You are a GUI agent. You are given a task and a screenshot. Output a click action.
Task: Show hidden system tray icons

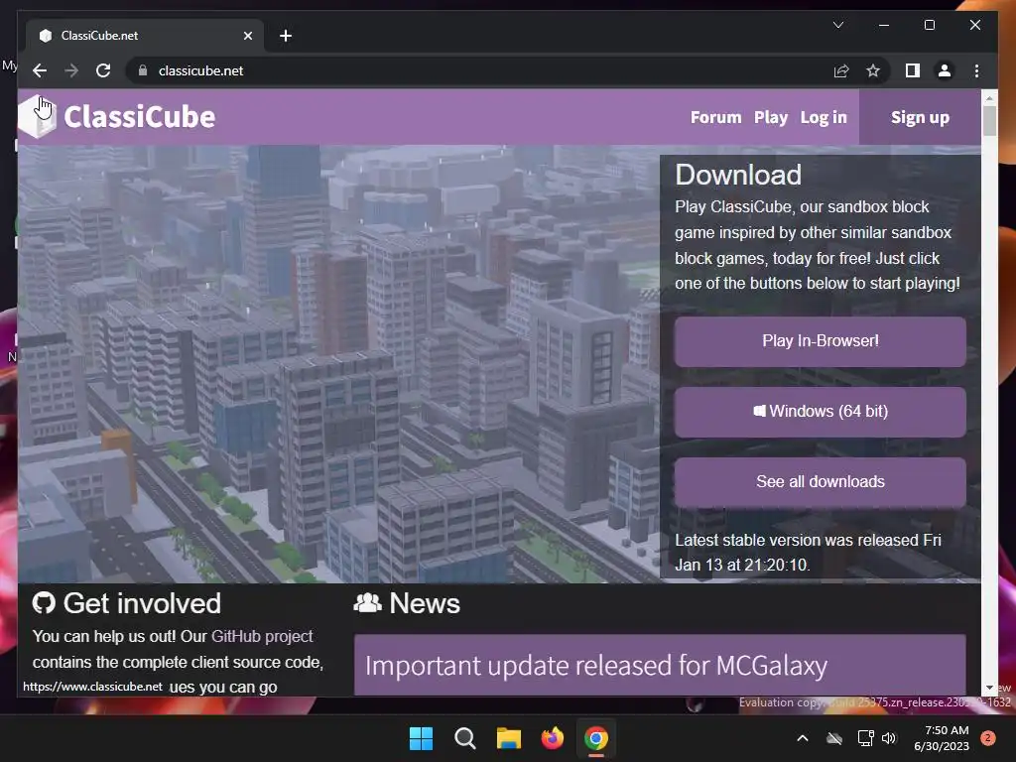pos(802,738)
